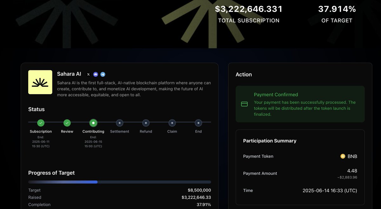Click the TOTAL SUBSCRIPTION label

(249, 21)
